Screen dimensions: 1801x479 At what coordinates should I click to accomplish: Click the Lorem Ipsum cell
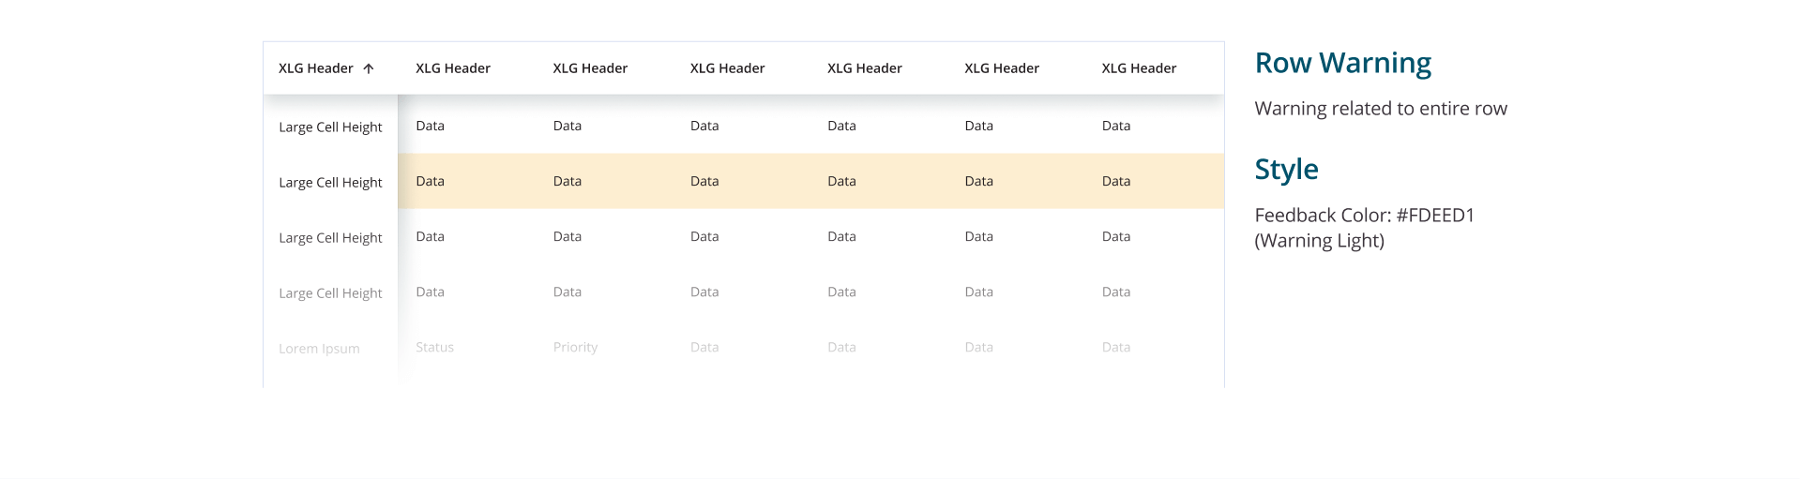click(x=319, y=349)
